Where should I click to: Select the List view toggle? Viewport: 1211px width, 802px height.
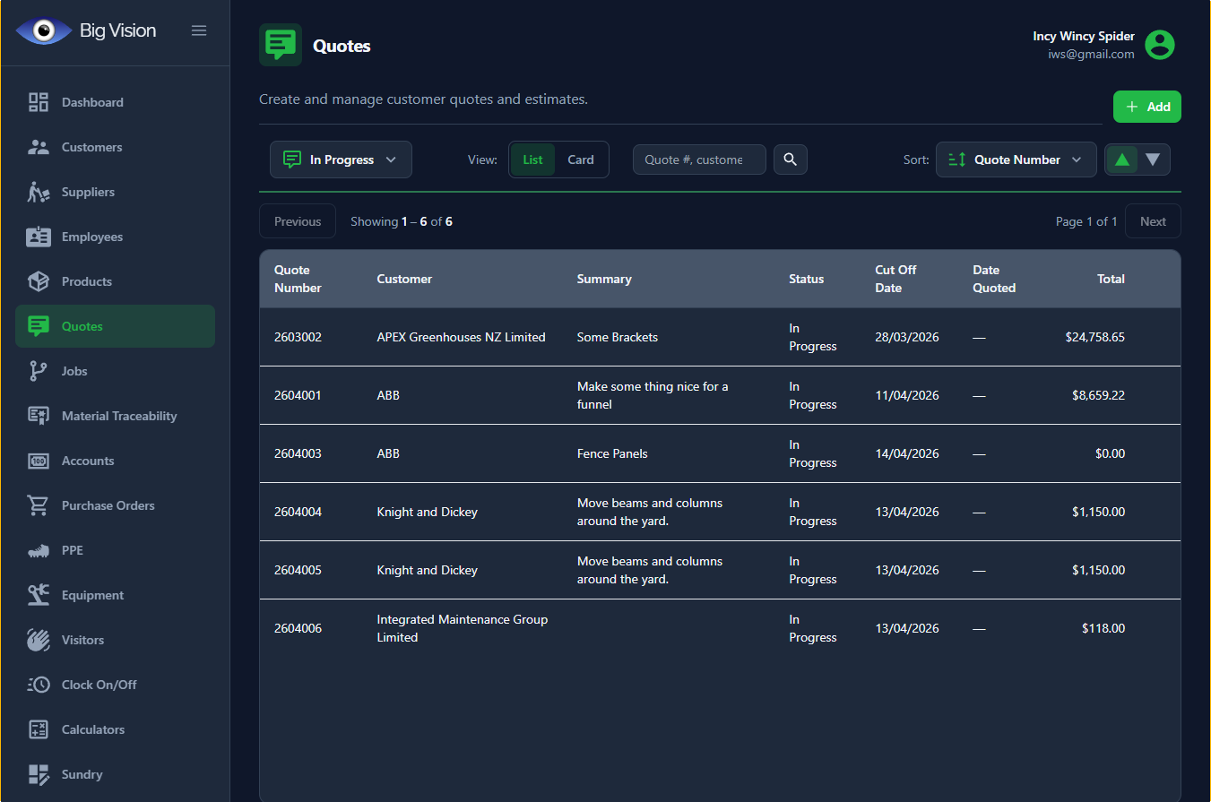(532, 160)
